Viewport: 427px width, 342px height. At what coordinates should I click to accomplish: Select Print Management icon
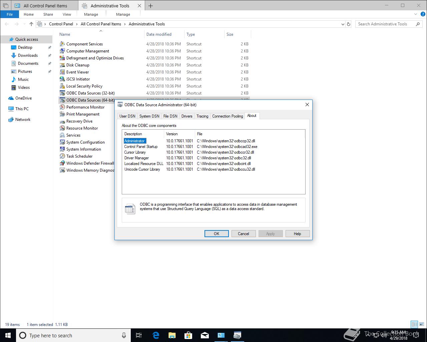(x=62, y=114)
